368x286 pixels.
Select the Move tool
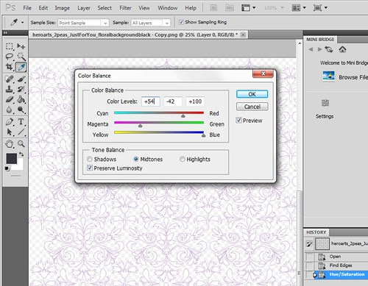[x=21, y=46]
